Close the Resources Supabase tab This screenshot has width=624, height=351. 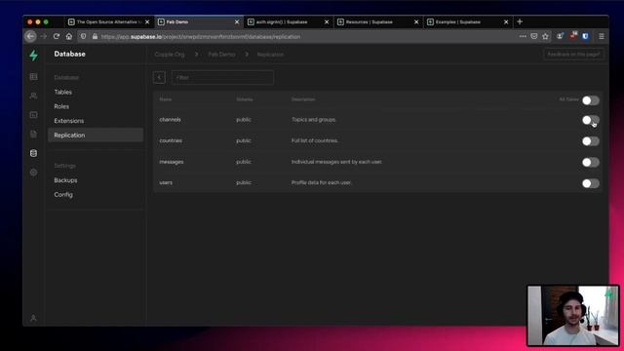[x=416, y=21]
